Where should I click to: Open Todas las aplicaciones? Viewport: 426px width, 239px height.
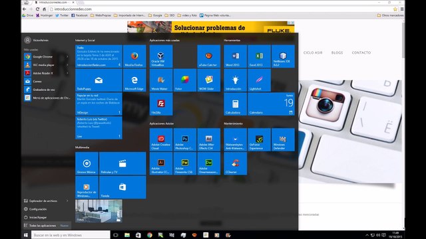[x=46, y=226]
